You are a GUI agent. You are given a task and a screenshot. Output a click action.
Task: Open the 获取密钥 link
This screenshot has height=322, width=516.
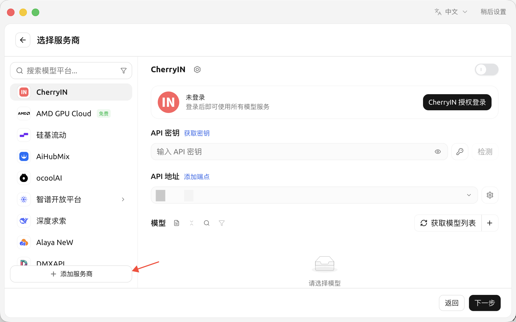point(197,133)
